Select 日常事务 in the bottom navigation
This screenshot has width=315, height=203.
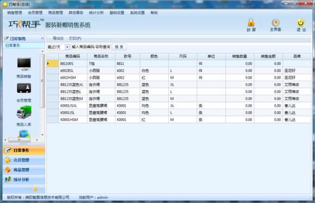(x=24, y=150)
